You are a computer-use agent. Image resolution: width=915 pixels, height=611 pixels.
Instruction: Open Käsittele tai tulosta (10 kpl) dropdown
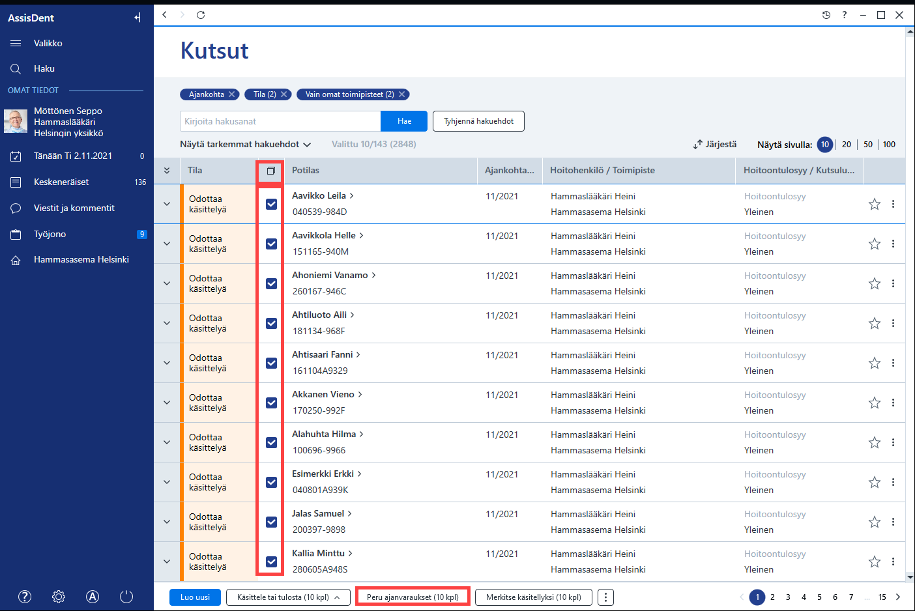point(288,597)
